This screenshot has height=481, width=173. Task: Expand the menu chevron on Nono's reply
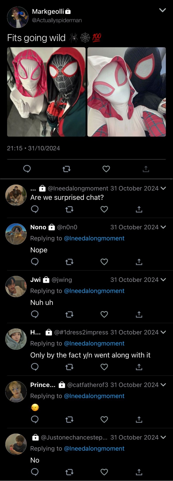[163, 227]
